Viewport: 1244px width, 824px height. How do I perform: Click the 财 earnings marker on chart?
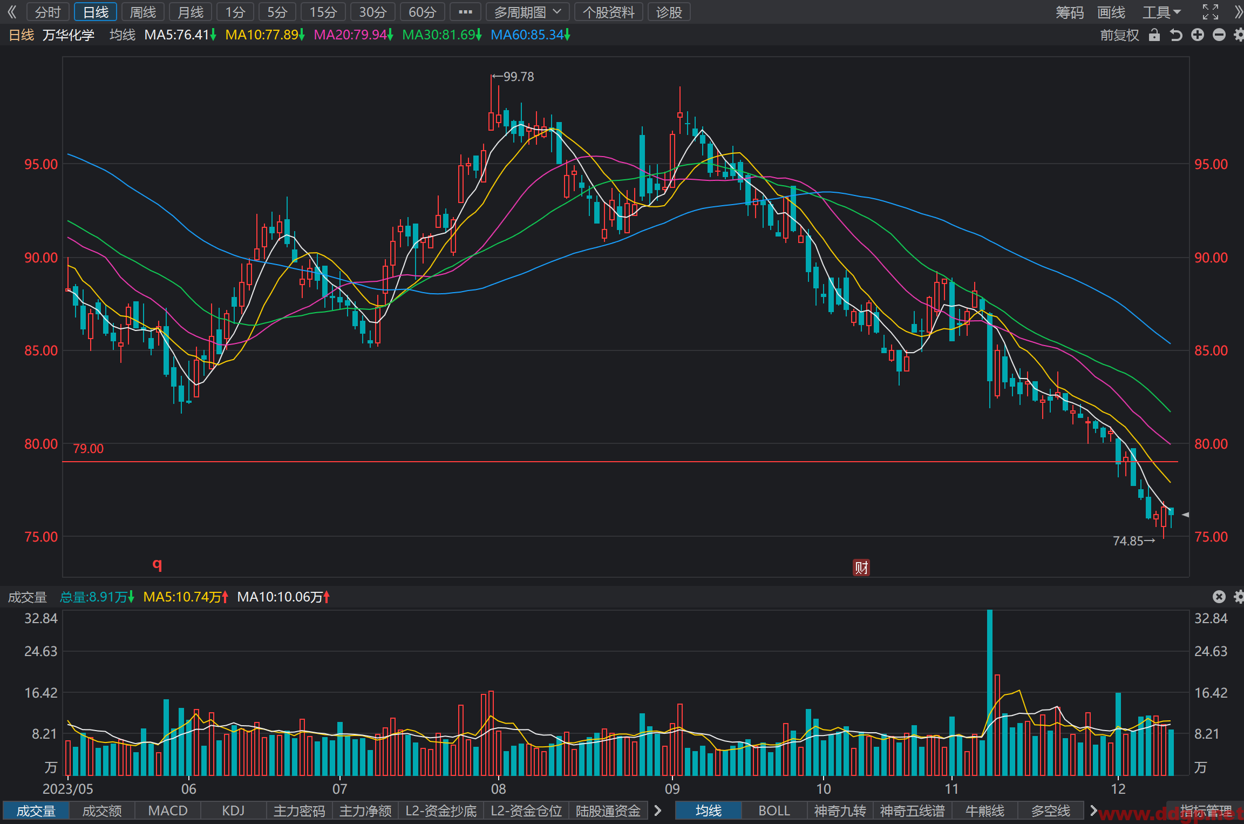(x=861, y=568)
